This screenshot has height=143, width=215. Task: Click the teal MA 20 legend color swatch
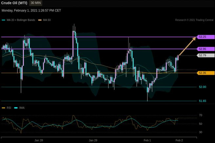(x=3, y=20)
